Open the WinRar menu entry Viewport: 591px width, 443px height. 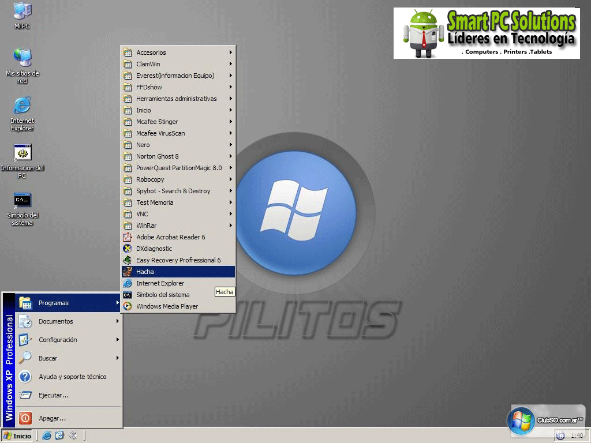tap(178, 226)
